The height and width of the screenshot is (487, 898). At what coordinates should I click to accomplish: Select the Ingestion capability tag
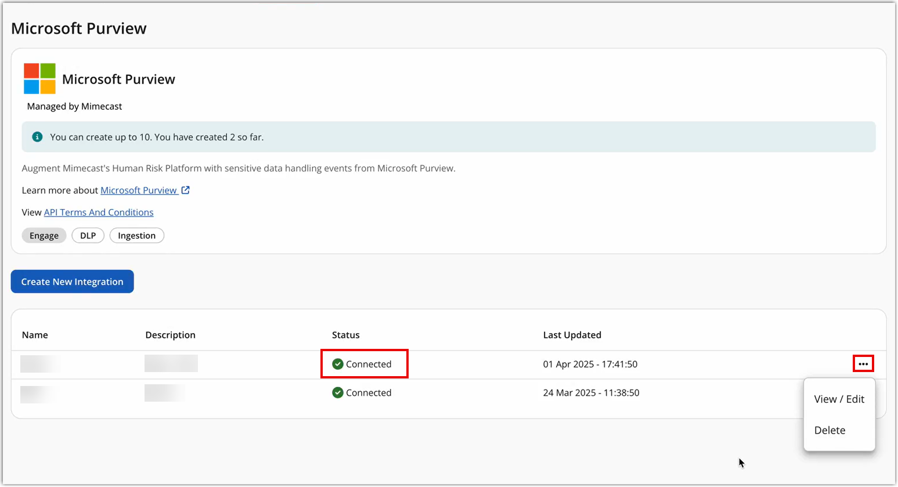[x=136, y=235]
